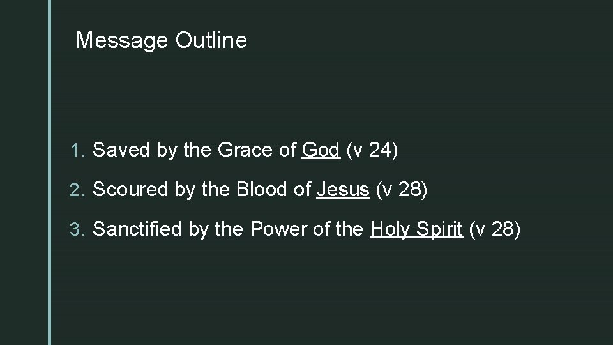Click the vertical accent bar at left
Screen dimensions: 613x345
click(x=49, y=172)
